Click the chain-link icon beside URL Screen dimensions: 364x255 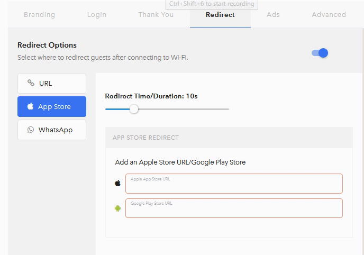point(31,83)
